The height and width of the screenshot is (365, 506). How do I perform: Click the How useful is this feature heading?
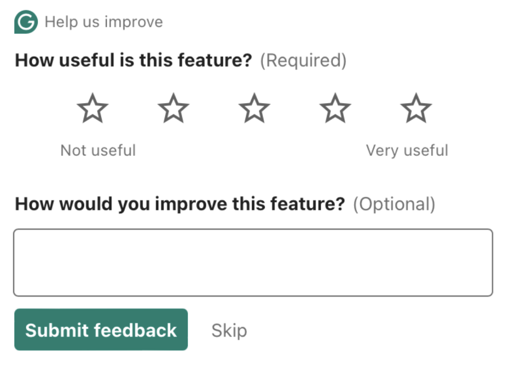click(x=133, y=60)
